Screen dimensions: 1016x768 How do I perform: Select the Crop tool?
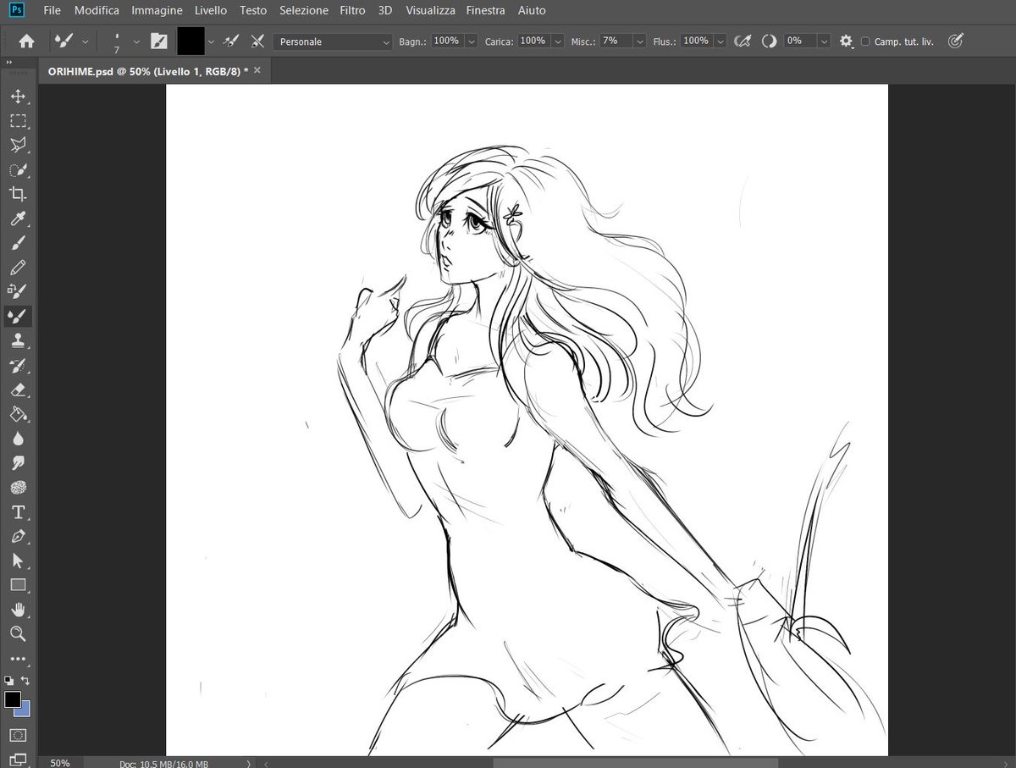coord(18,194)
